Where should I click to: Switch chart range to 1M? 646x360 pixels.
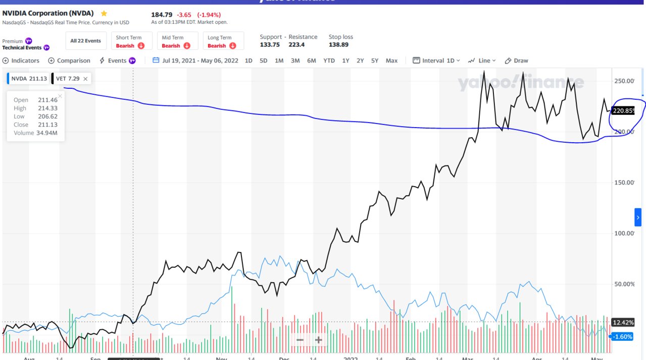point(279,61)
